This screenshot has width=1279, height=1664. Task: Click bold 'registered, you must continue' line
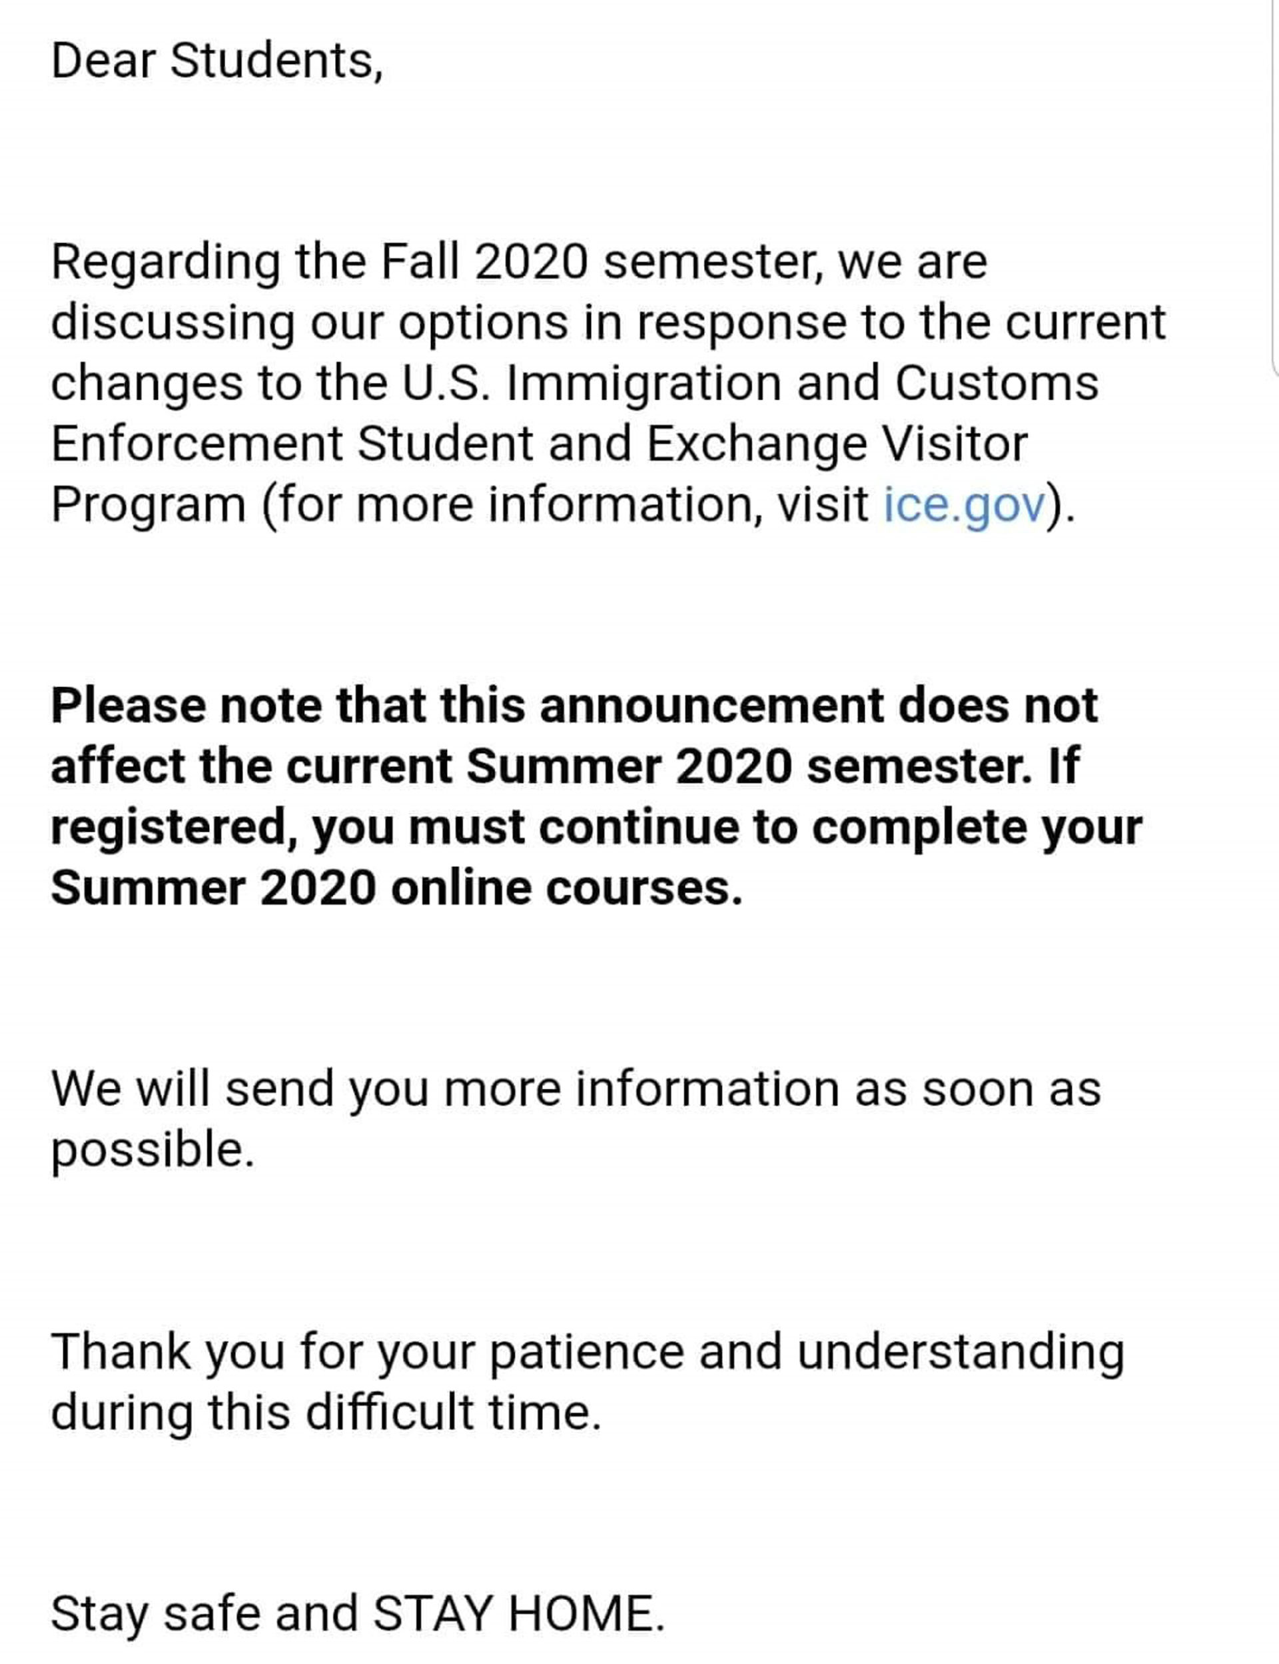(596, 828)
